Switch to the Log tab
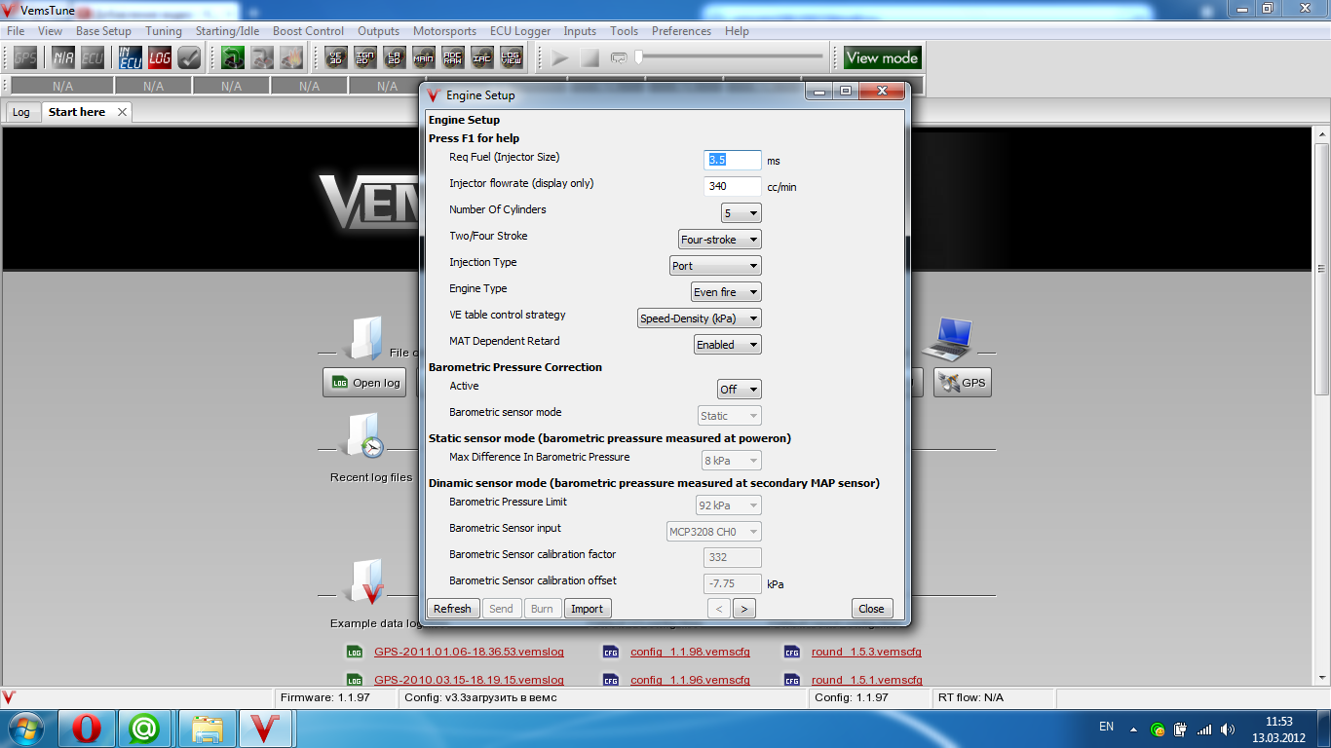 (x=20, y=112)
